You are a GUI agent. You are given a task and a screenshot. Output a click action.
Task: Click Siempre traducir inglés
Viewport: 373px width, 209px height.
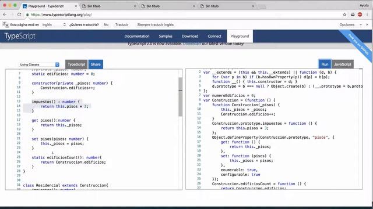coord(156,24)
